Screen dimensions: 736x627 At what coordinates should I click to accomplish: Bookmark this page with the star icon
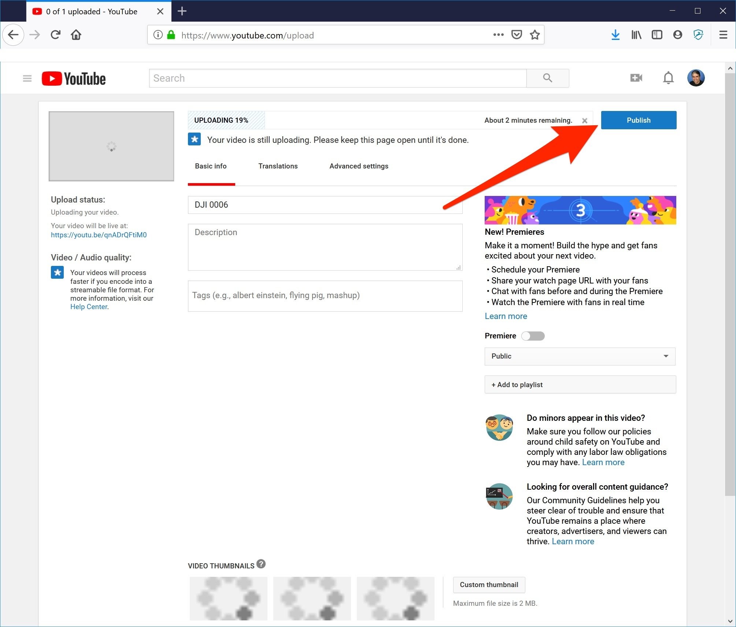coord(535,35)
